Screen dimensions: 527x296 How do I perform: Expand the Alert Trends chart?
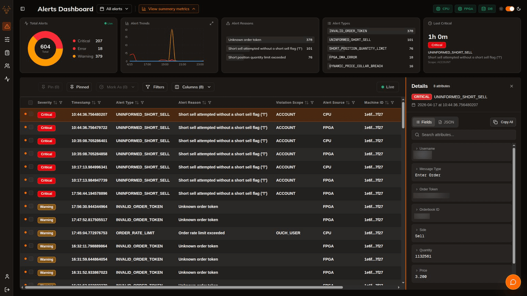coord(211,23)
